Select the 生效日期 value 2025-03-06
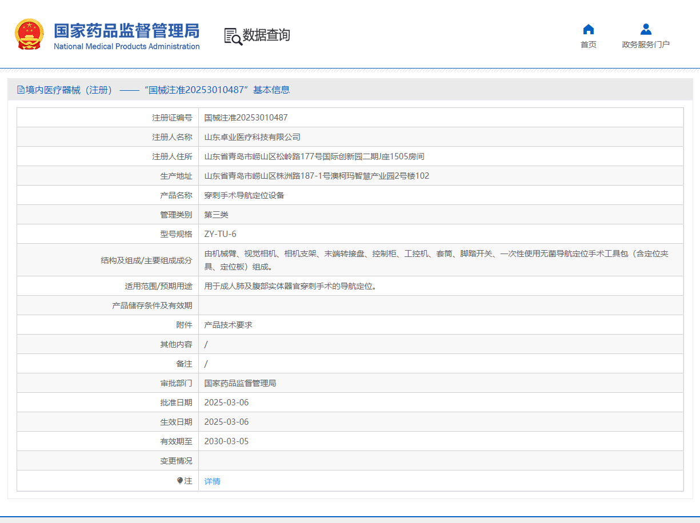 227,422
